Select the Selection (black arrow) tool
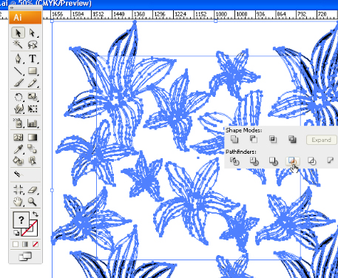338x278 pixels. click(x=18, y=33)
